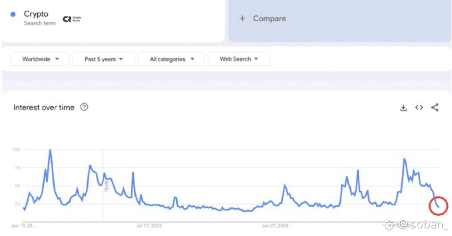Click the plus icon beside Compare
This screenshot has height=236, width=452.
pos(242,18)
